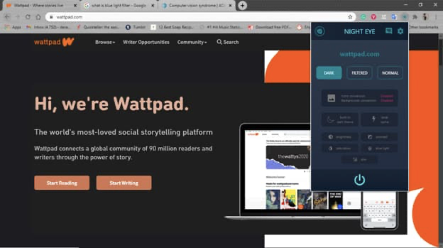
Task: Click the Start Reading button
Action: pyautogui.click(x=62, y=183)
